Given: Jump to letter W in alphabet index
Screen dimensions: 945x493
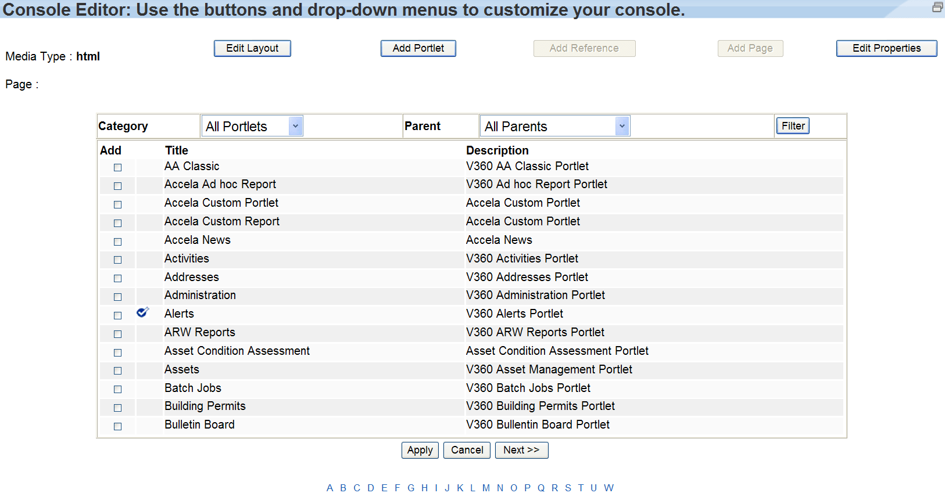Looking at the screenshot, I should (x=608, y=488).
